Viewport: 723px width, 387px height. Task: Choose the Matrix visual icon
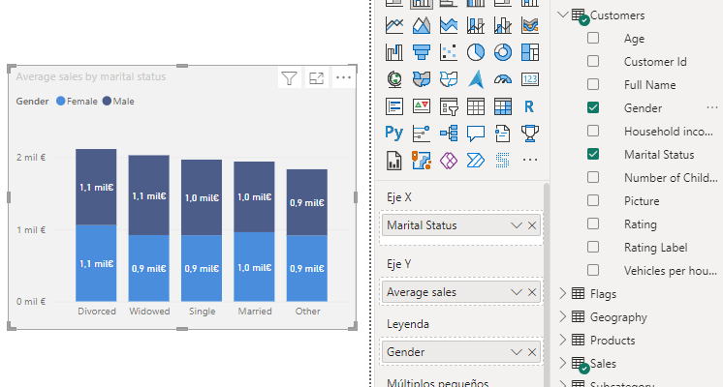pos(503,106)
